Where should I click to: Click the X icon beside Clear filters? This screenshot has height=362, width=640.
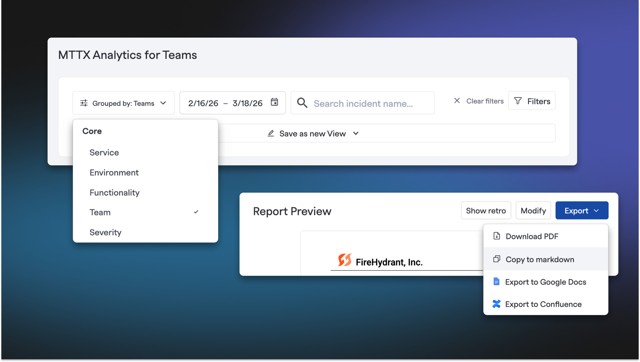click(x=457, y=101)
